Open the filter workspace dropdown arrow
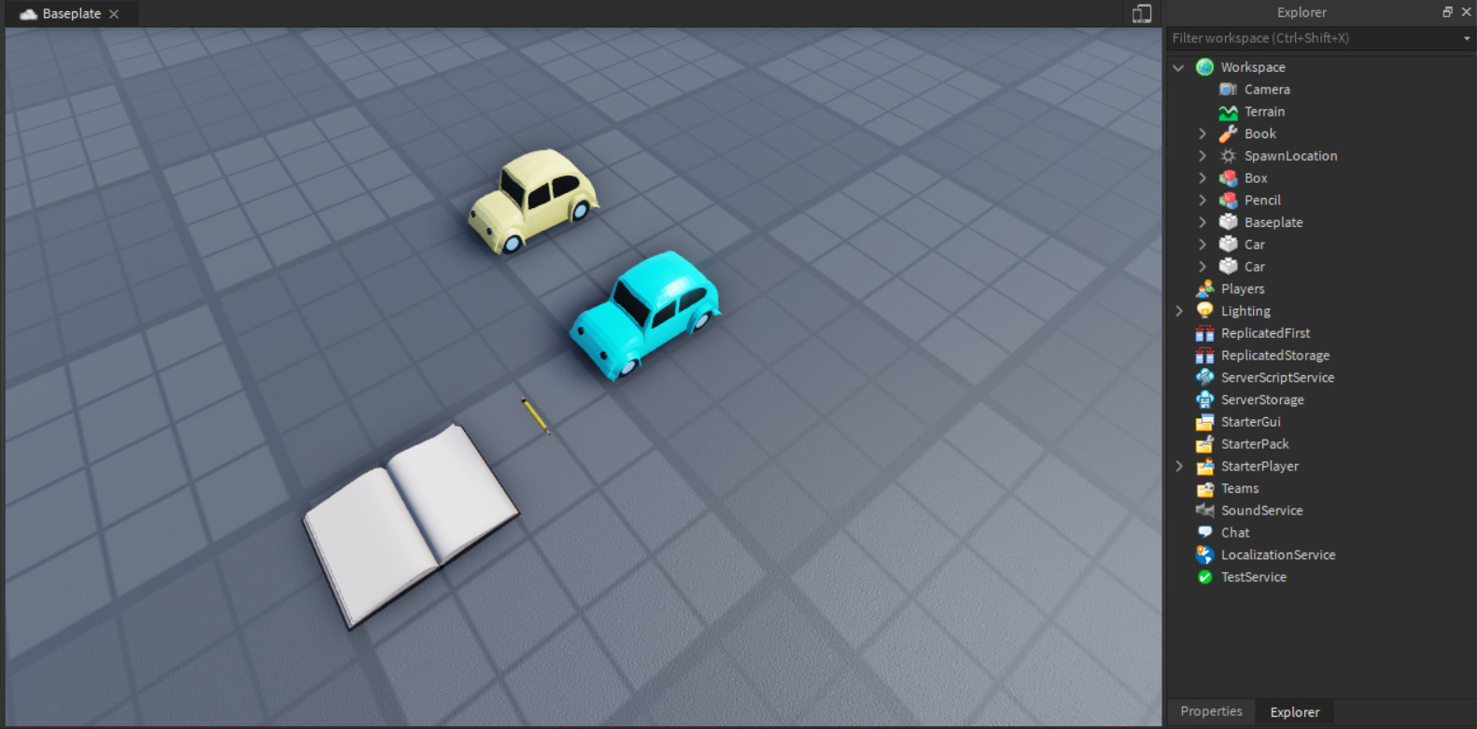The width and height of the screenshot is (1477, 729). coord(1467,38)
